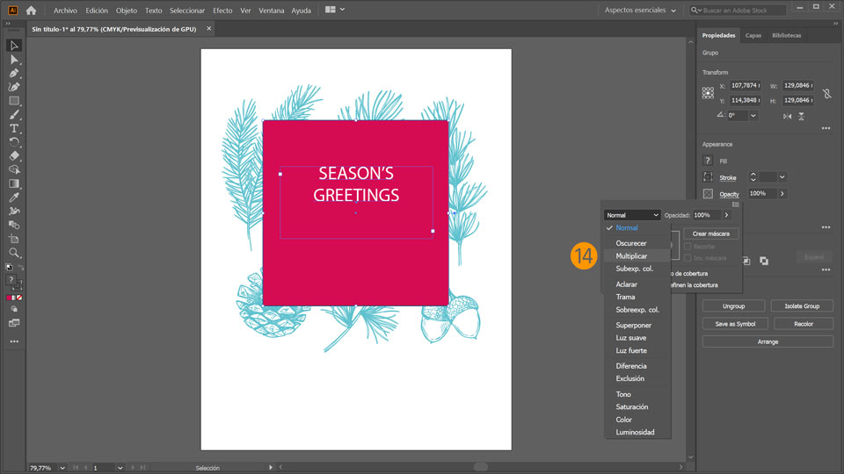
Task: Click the default fill and stroke icon
Action: pyautogui.click(x=9, y=267)
